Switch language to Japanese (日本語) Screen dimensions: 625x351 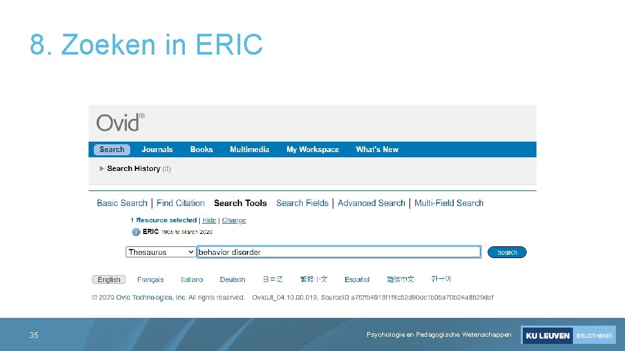pyautogui.click(x=273, y=279)
